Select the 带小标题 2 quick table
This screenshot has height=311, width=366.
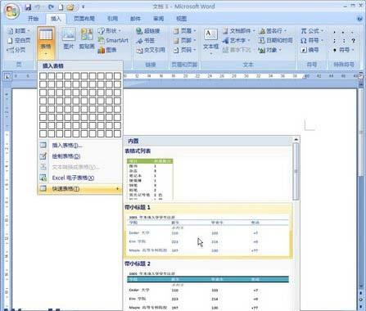click(x=208, y=286)
